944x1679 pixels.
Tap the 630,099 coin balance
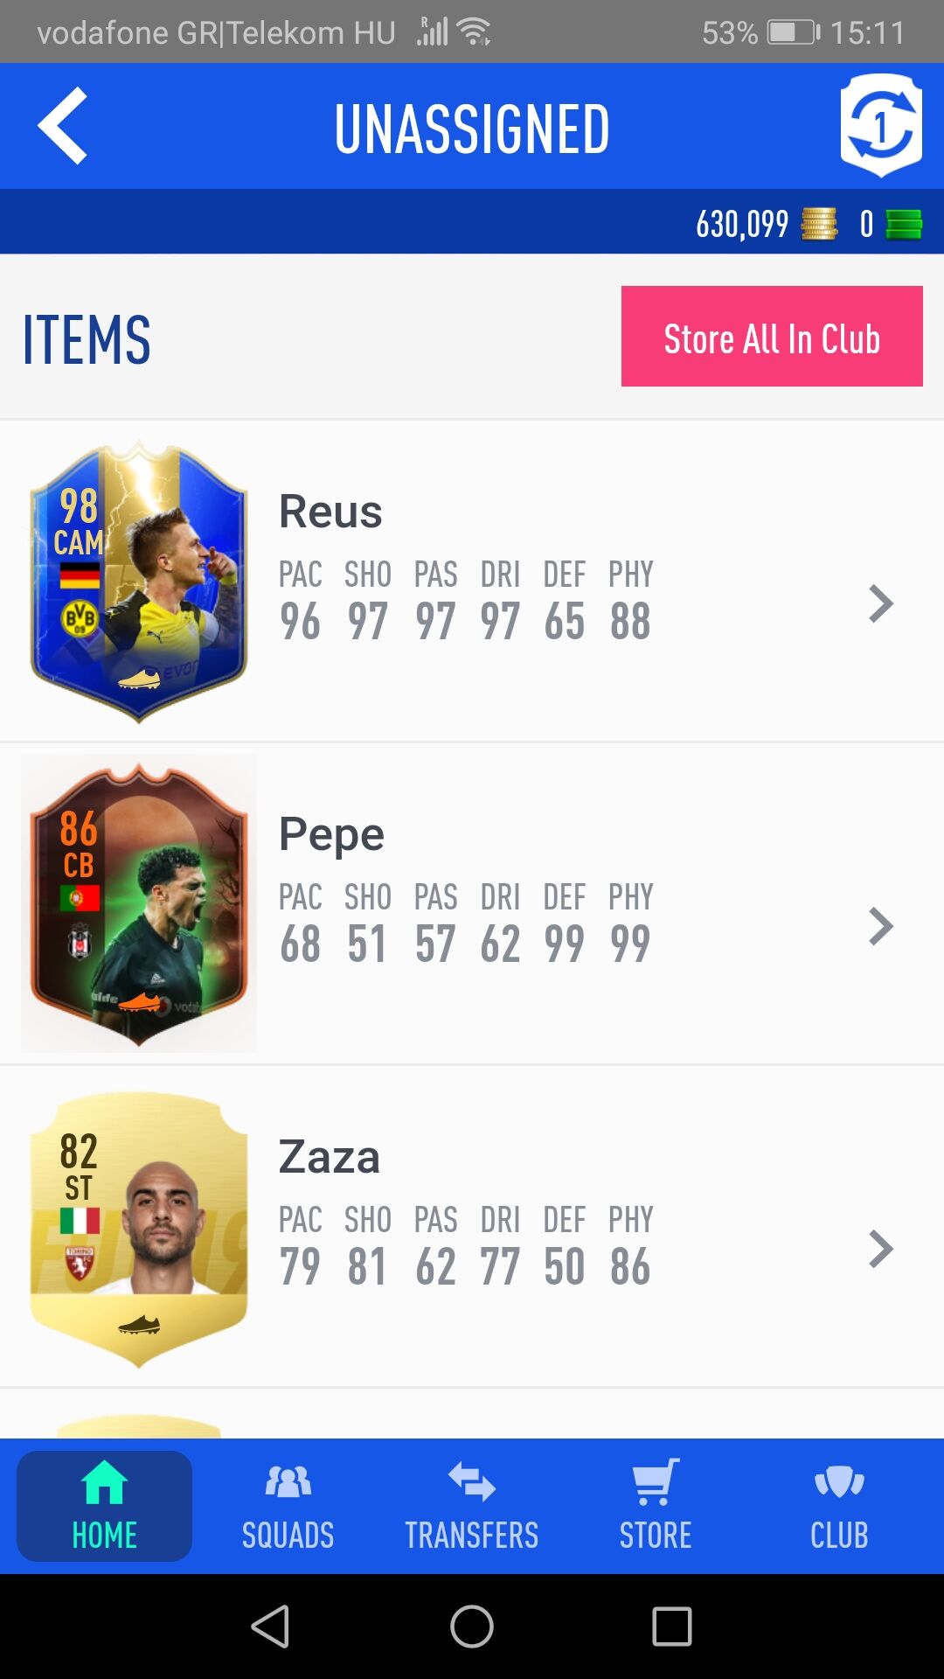742,224
